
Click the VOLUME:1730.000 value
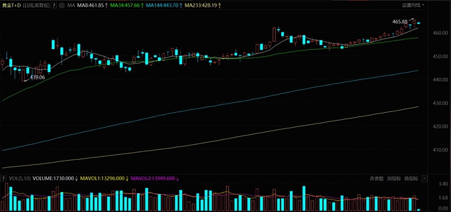(x=53, y=179)
